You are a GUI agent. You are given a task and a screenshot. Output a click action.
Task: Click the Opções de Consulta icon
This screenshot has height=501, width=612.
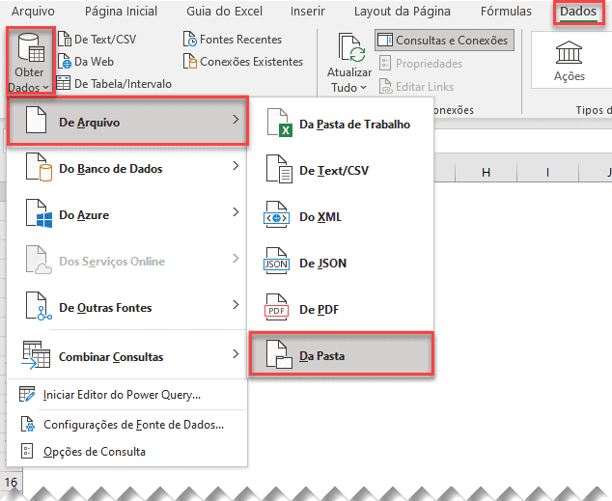point(26,451)
